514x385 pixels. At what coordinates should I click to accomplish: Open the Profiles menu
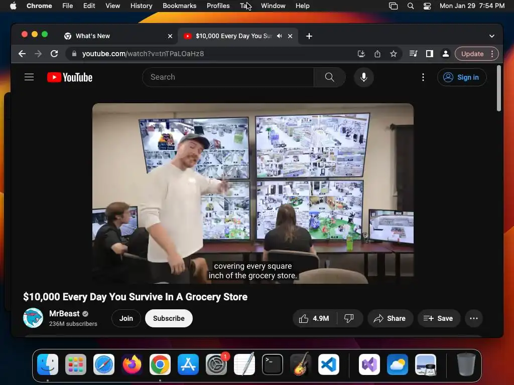tap(218, 6)
